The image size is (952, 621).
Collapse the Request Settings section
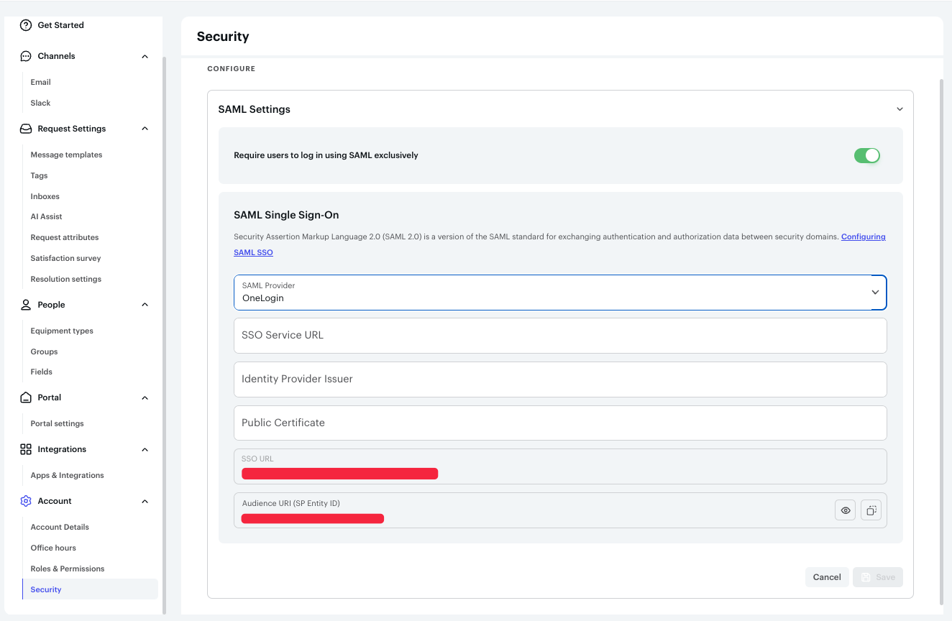[x=145, y=128]
